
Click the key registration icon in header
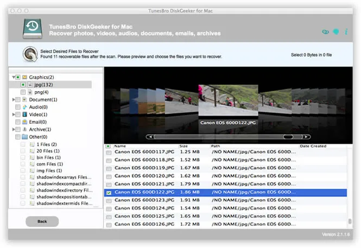326,31
